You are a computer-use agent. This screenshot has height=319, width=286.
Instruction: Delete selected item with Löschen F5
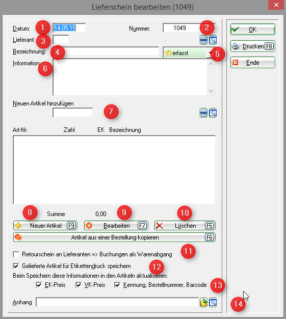(185, 226)
